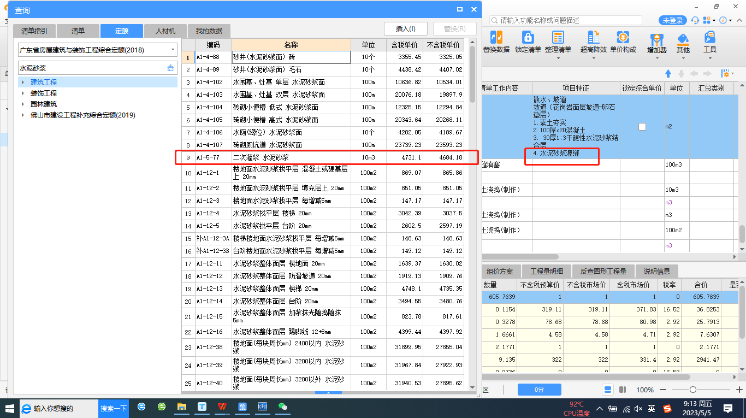Collapse the ribbon with the up chevron
This screenshot has width=746, height=418.
click(x=738, y=20)
